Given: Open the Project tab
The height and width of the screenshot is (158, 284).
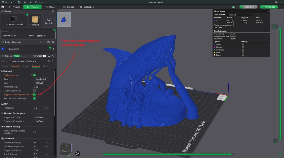Looking at the screenshot, I should click(69, 7).
